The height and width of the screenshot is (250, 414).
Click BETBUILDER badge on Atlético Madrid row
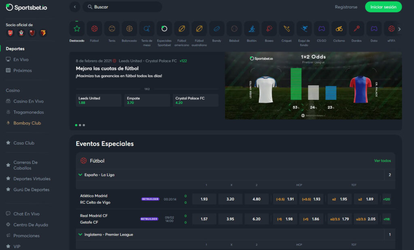[x=150, y=199]
